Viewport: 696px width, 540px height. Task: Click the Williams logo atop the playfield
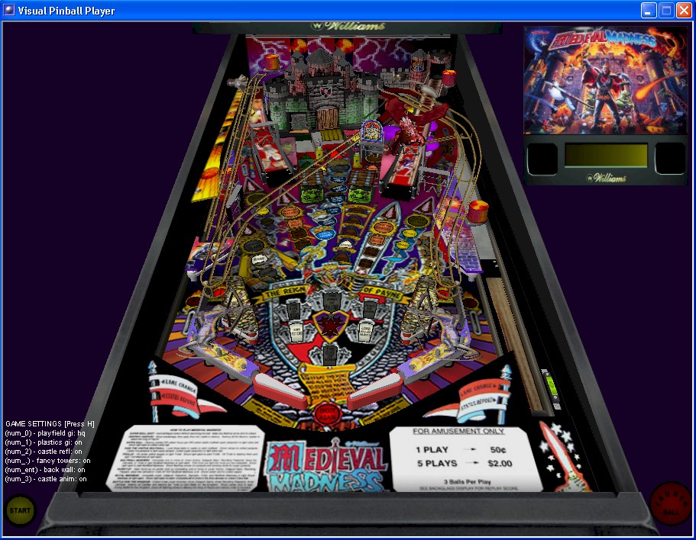(x=348, y=26)
